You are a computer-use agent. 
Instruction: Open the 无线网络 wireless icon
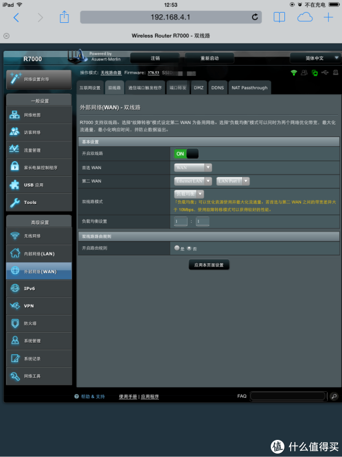point(15,236)
